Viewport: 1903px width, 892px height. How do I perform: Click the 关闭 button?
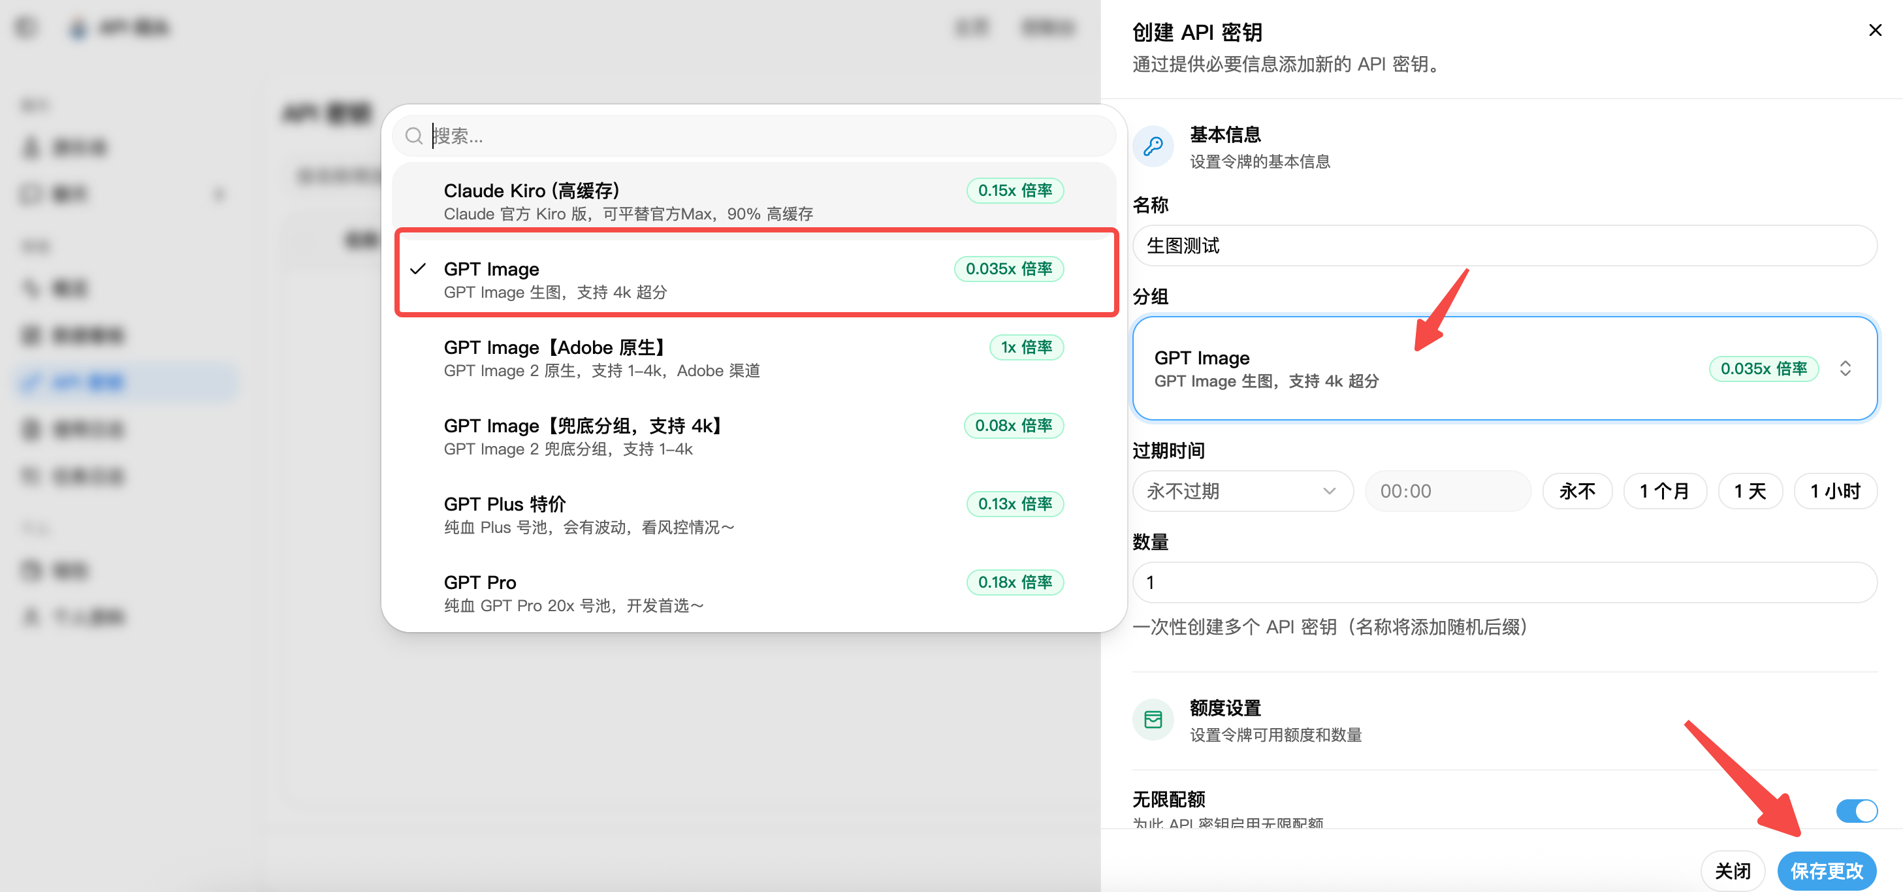(1732, 870)
